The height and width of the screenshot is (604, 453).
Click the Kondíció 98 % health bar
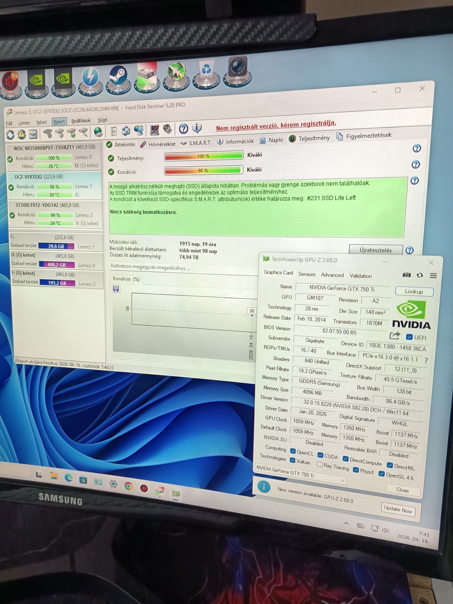tap(203, 171)
